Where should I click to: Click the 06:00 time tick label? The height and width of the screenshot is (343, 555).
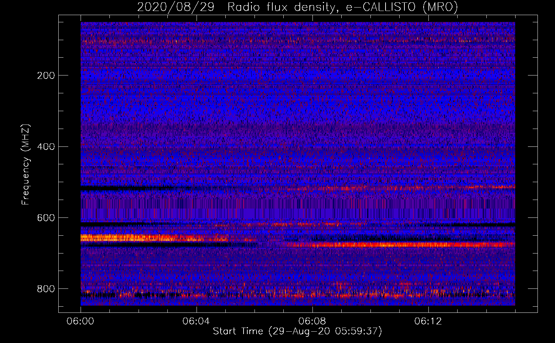point(80,321)
